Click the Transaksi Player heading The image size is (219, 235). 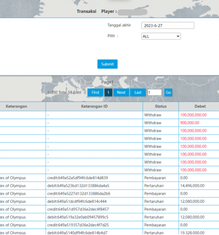pyautogui.click(x=97, y=11)
